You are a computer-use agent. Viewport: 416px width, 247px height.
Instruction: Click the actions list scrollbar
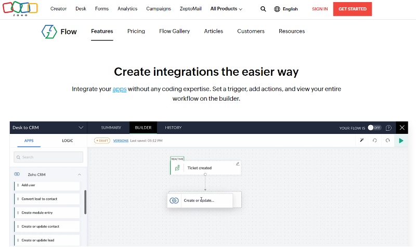[85, 202]
